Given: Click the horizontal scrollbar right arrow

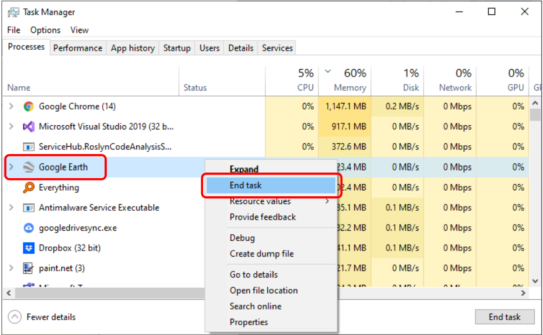Looking at the screenshot, I should click(x=523, y=293).
